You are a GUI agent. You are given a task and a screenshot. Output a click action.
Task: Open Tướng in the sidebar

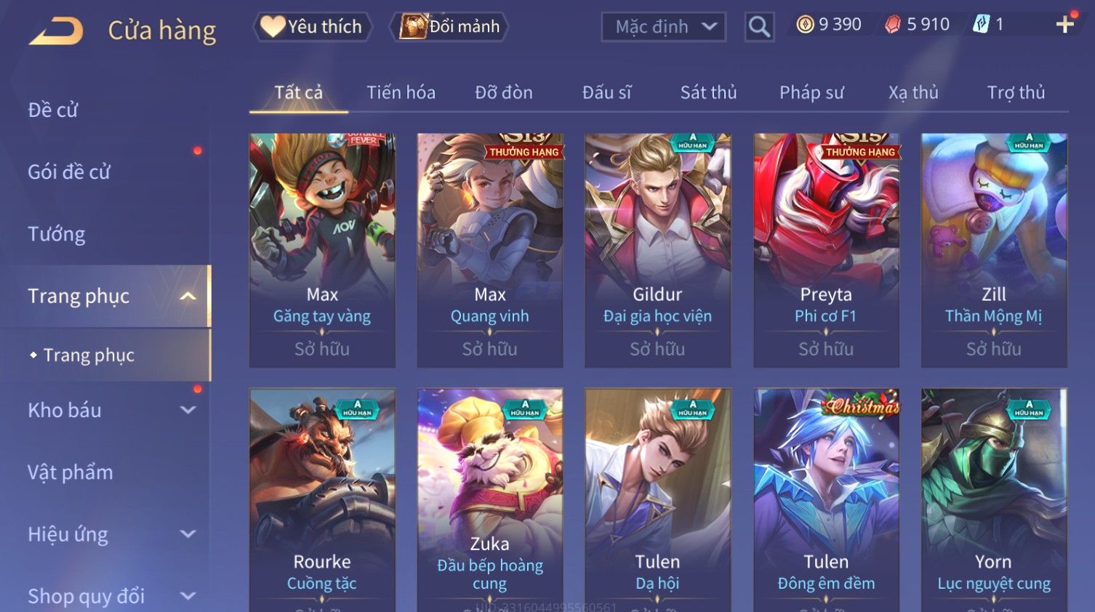coord(57,234)
